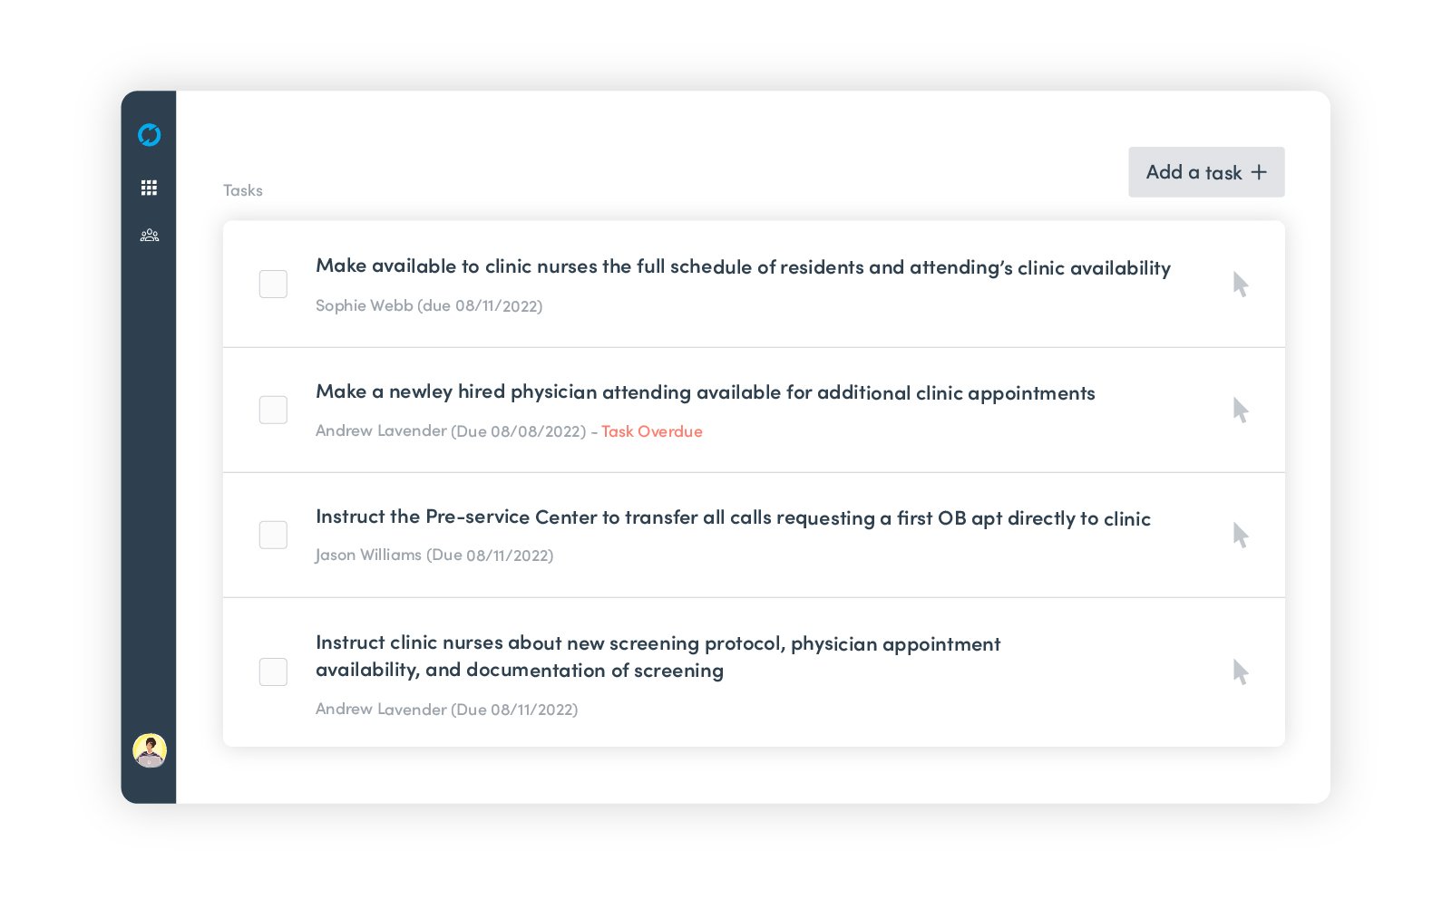1452x908 pixels.
Task: Click the user avatar in the sidebar
Action: pyautogui.click(x=149, y=750)
